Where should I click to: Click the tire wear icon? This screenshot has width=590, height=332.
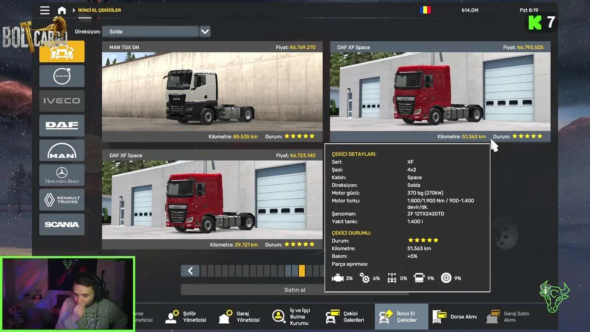coord(446,278)
